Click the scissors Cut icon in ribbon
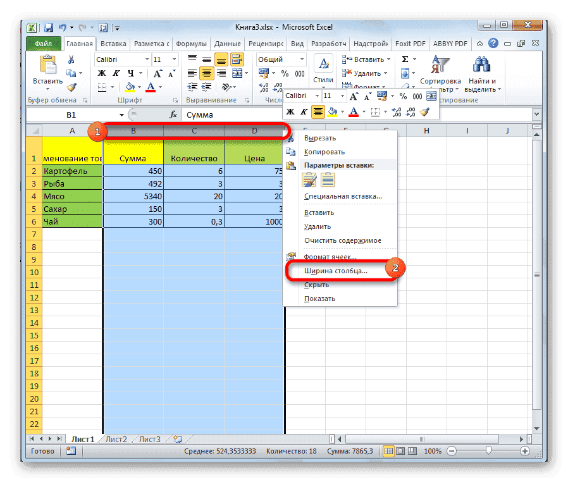 (71, 60)
